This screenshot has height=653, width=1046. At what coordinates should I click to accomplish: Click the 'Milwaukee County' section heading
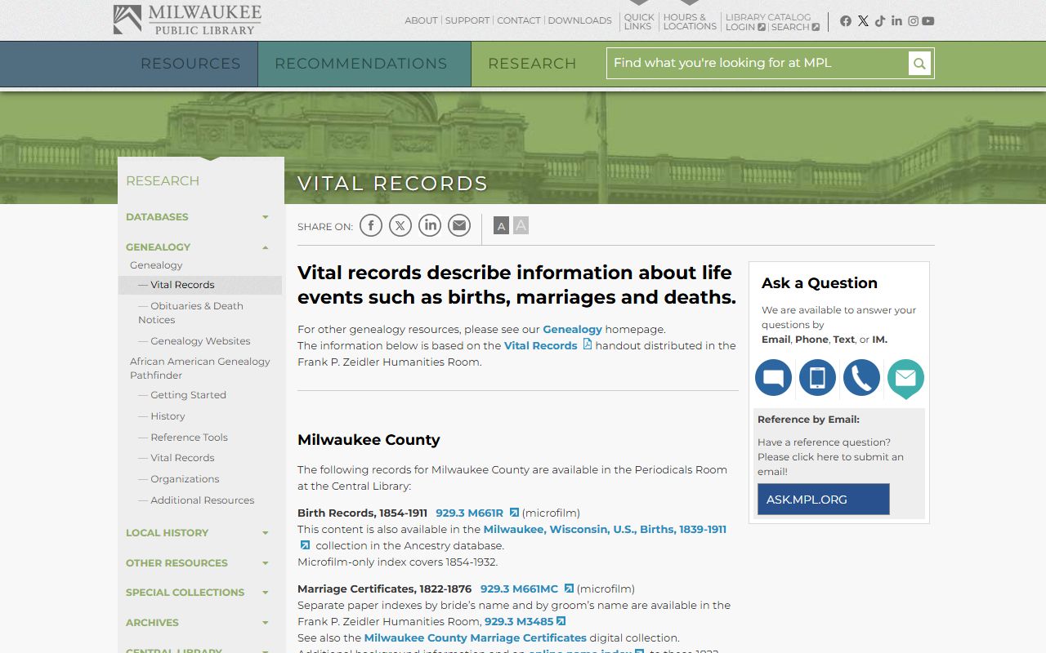(x=369, y=440)
